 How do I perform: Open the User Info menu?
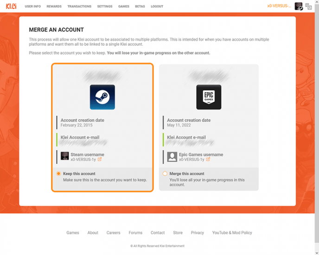33,6
